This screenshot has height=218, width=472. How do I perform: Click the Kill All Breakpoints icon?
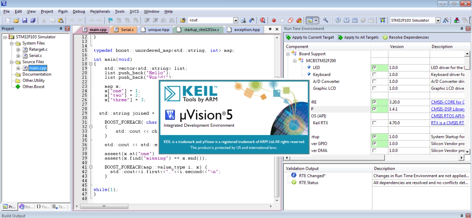(x=299, y=20)
